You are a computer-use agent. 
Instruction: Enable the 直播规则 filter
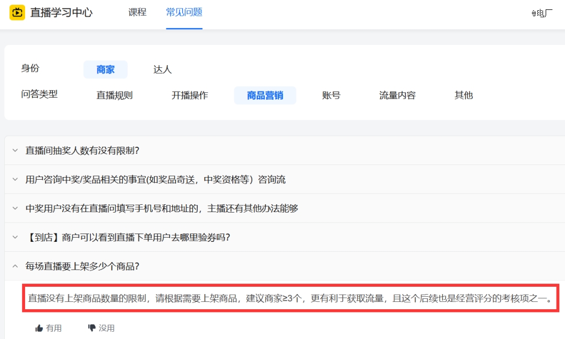(114, 95)
